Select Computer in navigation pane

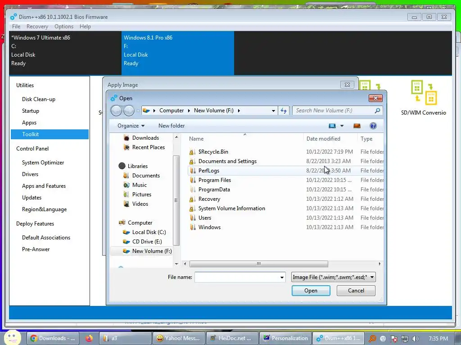point(140,223)
